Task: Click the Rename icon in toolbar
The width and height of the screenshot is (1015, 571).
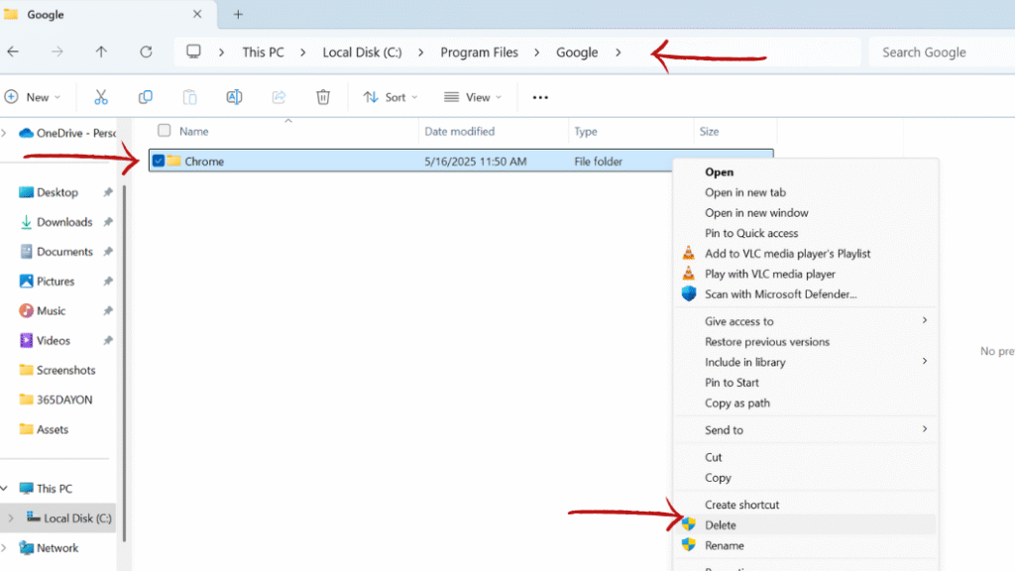Action: [234, 97]
